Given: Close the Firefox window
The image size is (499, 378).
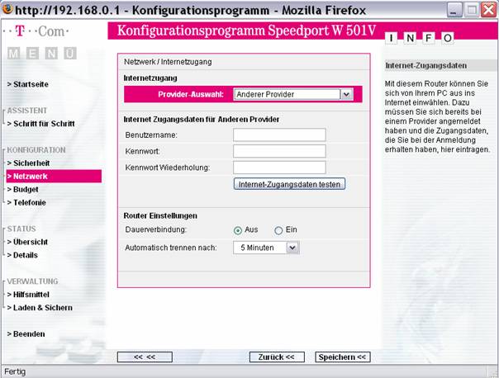Looking at the screenshot, I should 488,10.
